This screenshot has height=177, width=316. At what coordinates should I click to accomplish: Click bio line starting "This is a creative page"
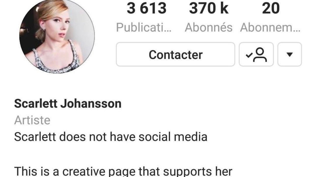click(x=123, y=171)
